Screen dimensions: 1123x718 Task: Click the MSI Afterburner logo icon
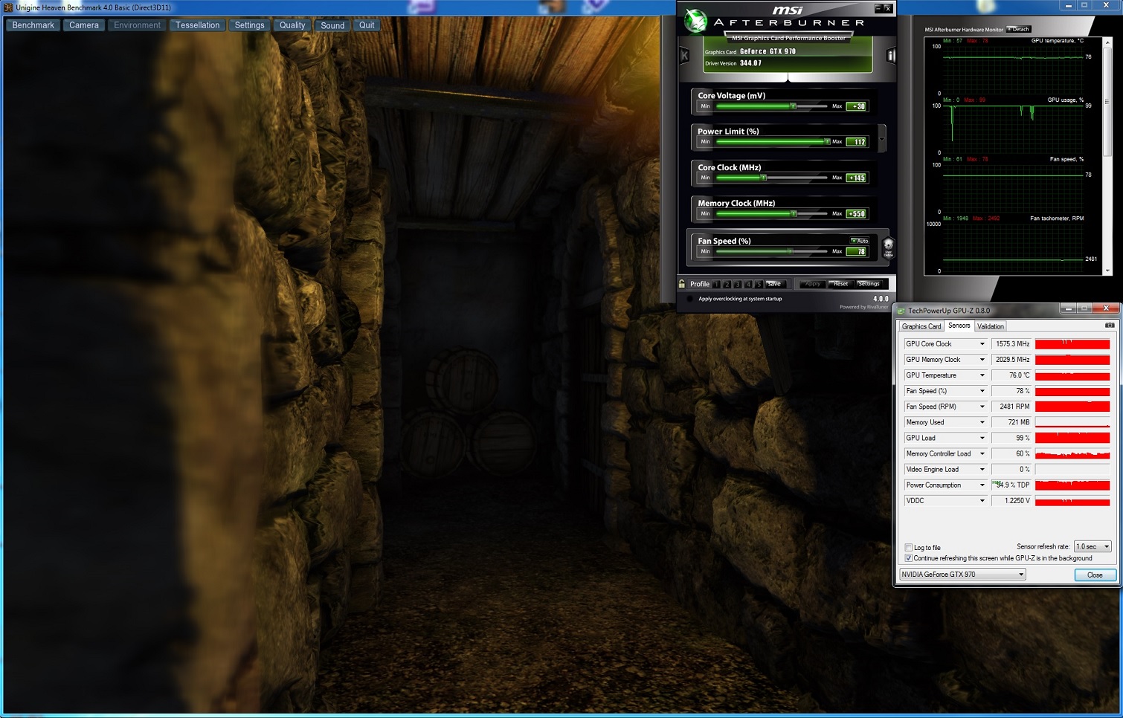coord(695,20)
